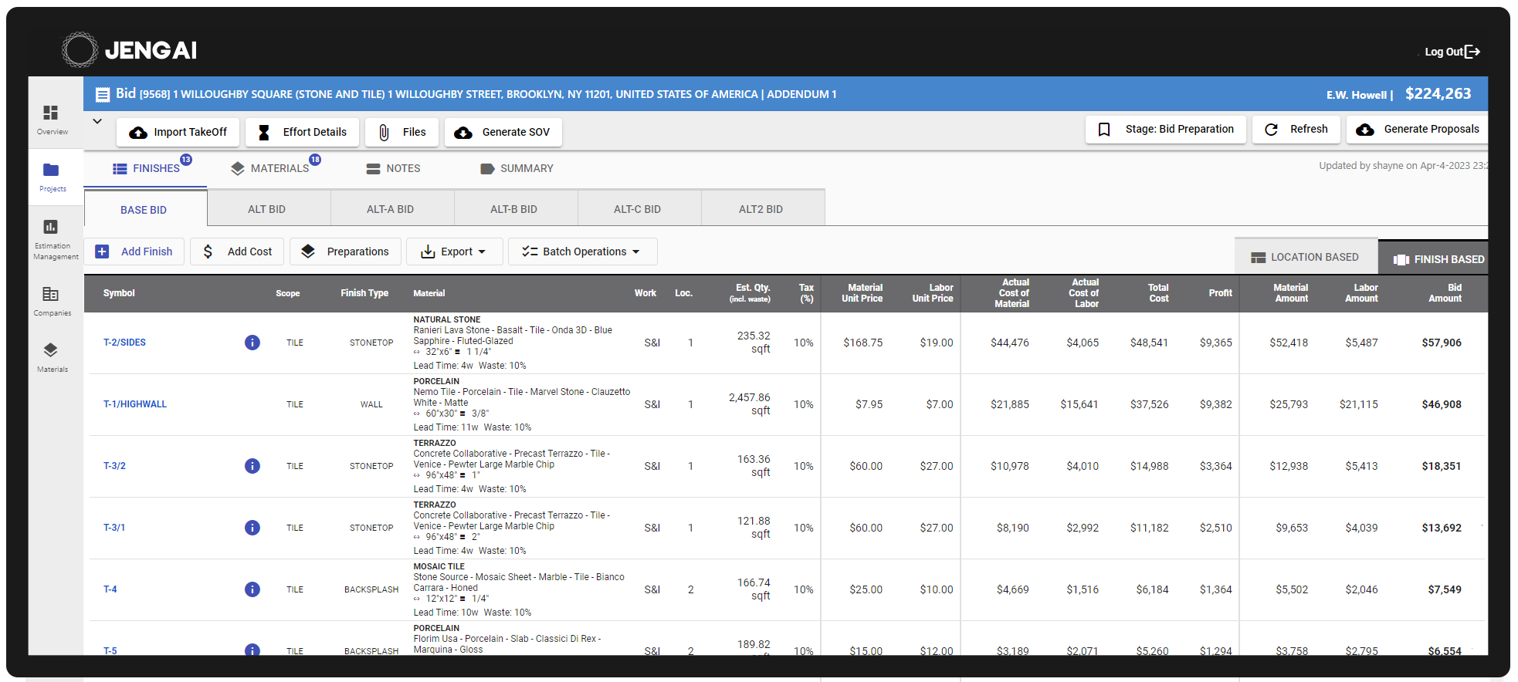Image resolution: width=1518 pixels, height=682 pixels.
Task: Click the Add Finish button
Action: (134, 252)
